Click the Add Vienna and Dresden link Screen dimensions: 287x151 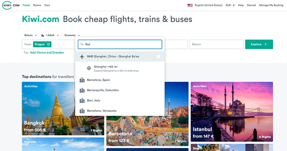(47, 52)
